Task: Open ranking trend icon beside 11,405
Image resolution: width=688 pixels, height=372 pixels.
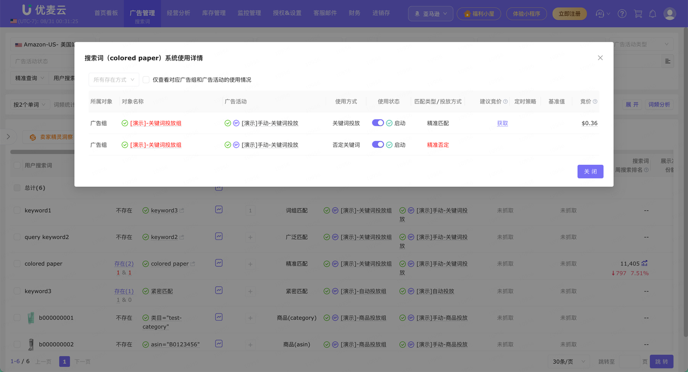Action: tap(644, 264)
